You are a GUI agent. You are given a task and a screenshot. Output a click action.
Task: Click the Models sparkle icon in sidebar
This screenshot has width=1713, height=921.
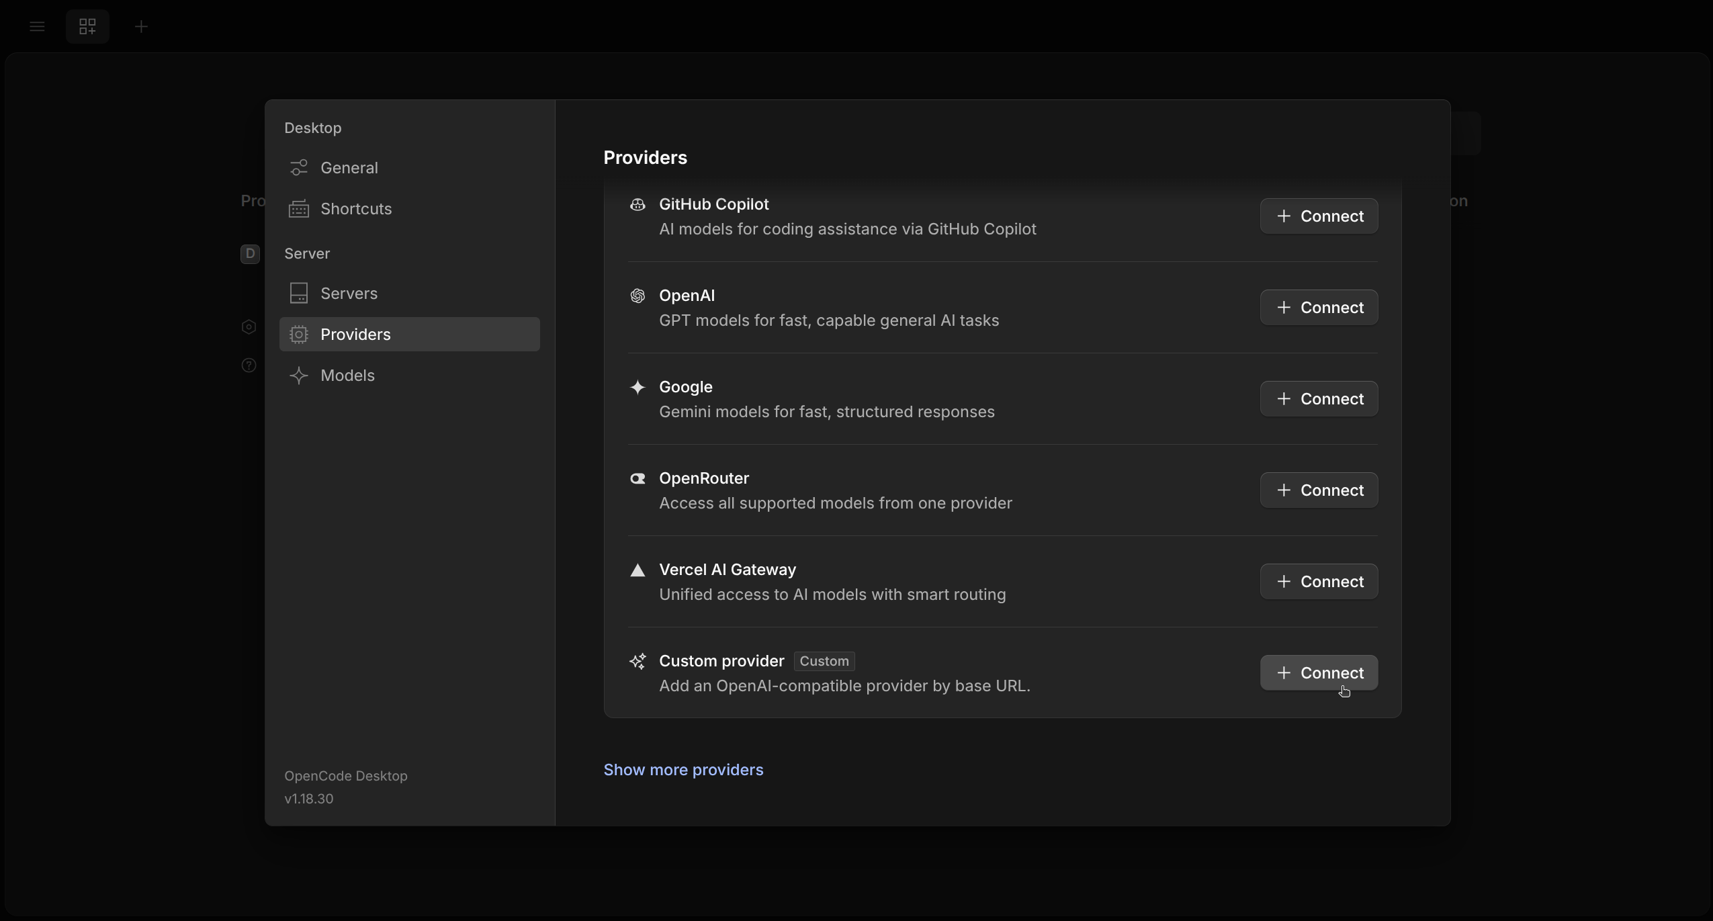coord(299,376)
